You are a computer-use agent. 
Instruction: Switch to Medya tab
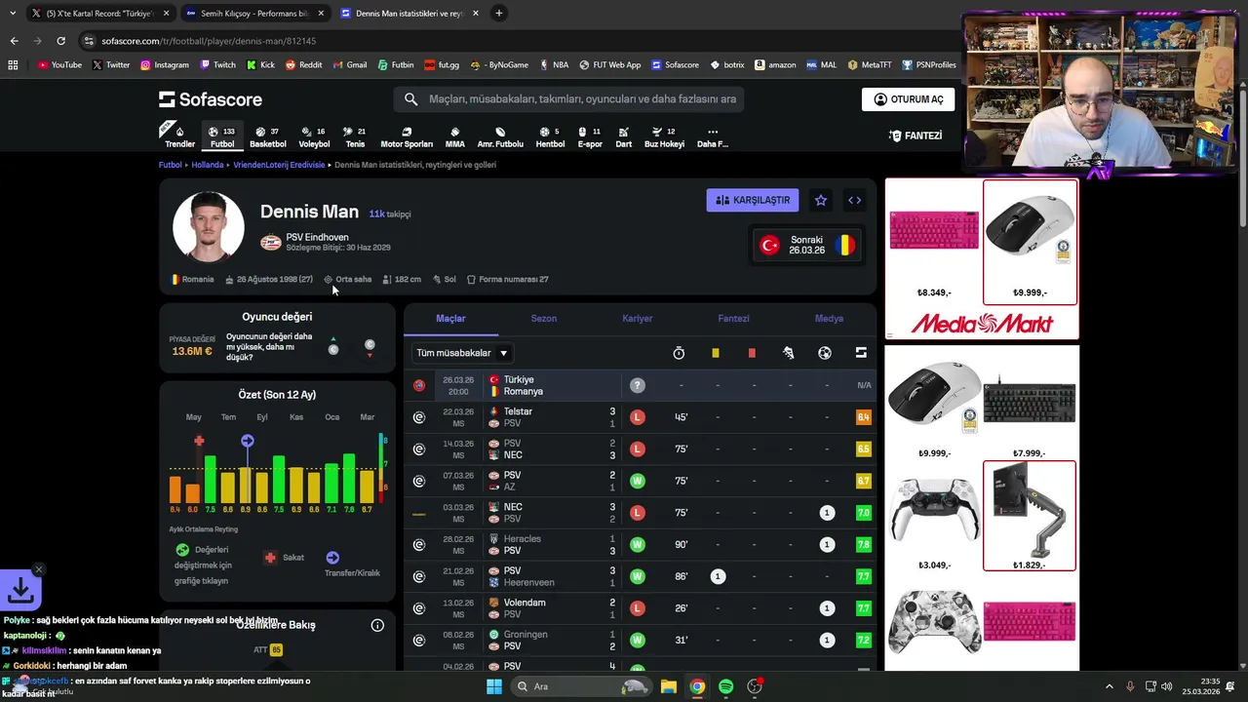(829, 318)
